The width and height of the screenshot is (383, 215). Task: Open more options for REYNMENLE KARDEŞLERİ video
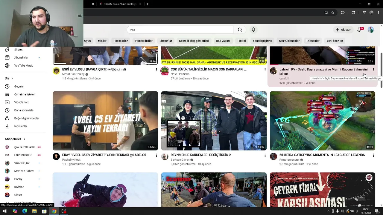tap(265, 155)
